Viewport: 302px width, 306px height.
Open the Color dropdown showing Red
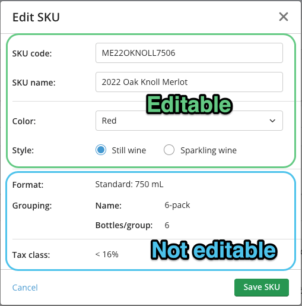[189, 121]
